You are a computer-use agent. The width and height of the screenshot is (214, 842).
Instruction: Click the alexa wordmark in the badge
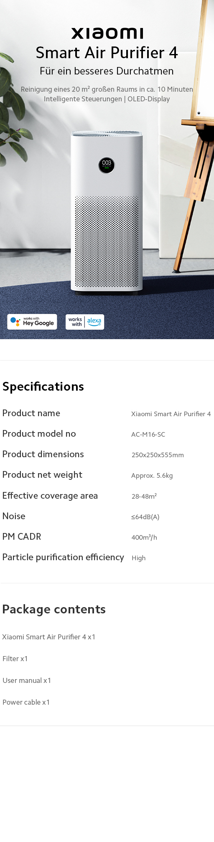point(94,321)
